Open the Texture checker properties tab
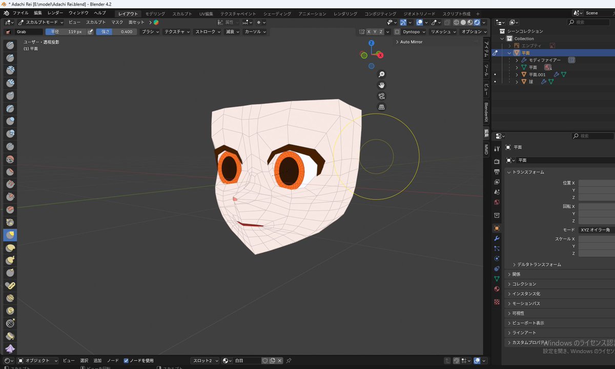Image resolution: width=615 pixels, height=369 pixels. tap(497, 302)
